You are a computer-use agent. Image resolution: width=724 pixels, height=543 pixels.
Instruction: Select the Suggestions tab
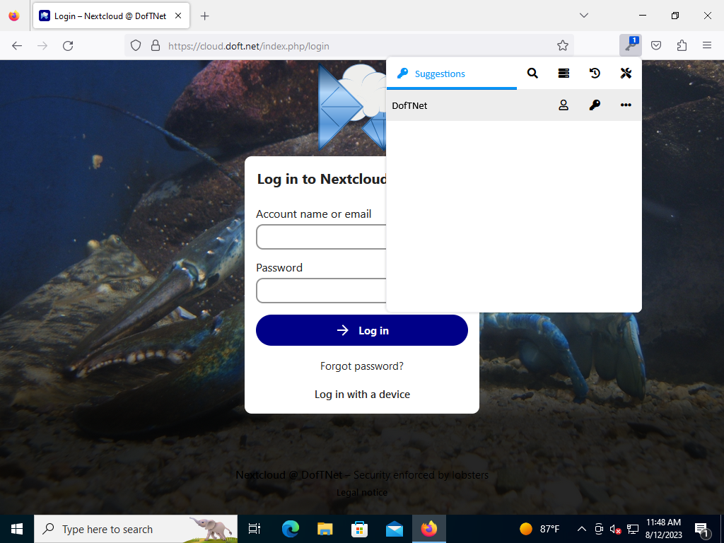452,74
